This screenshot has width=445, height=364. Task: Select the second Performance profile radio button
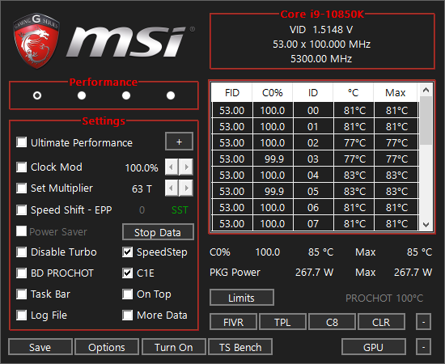pyautogui.click(x=82, y=95)
